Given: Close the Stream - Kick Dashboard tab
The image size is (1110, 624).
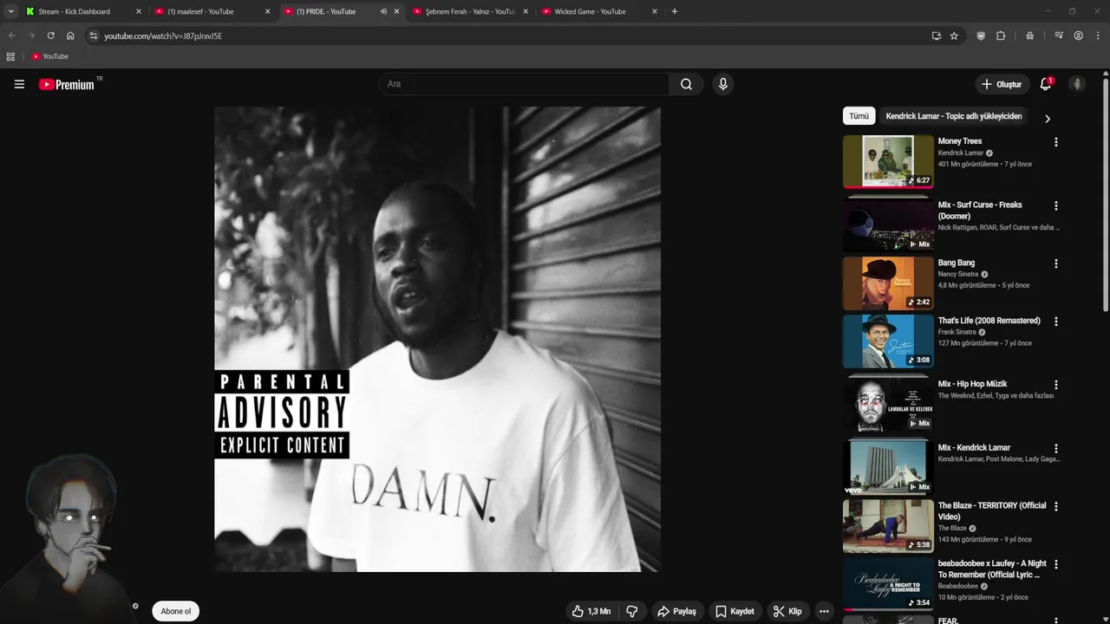Looking at the screenshot, I should (x=138, y=11).
